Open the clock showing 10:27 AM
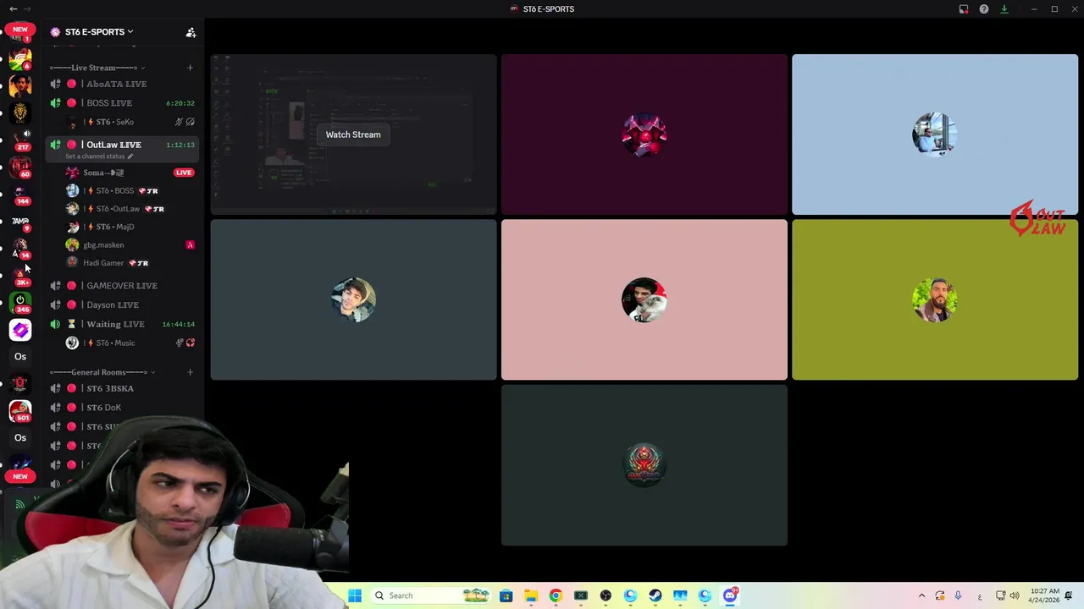 coord(1044,595)
